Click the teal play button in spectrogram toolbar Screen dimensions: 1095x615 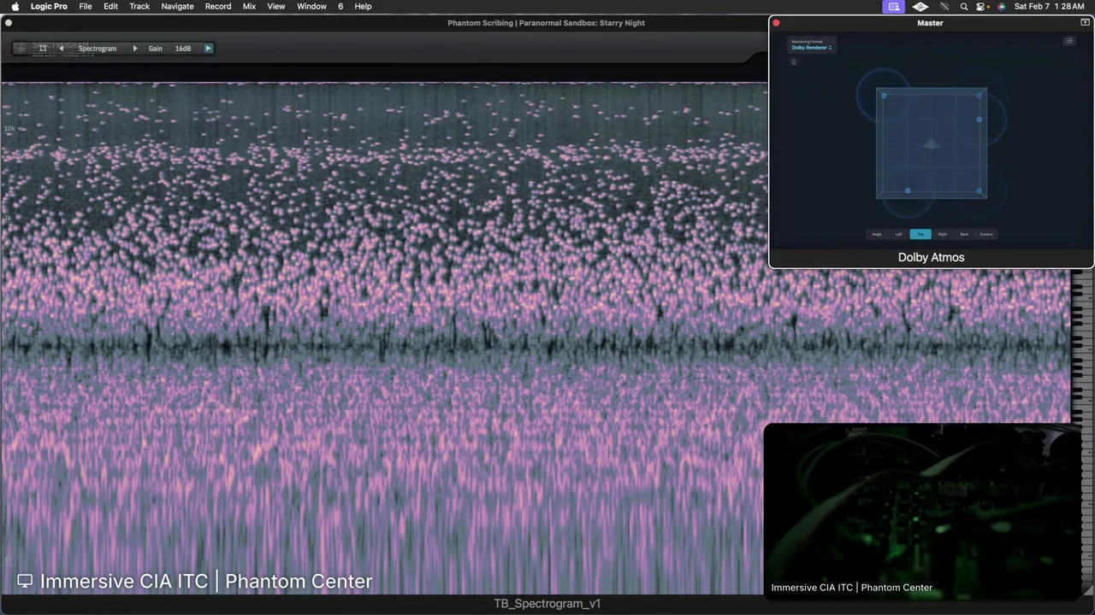(208, 49)
